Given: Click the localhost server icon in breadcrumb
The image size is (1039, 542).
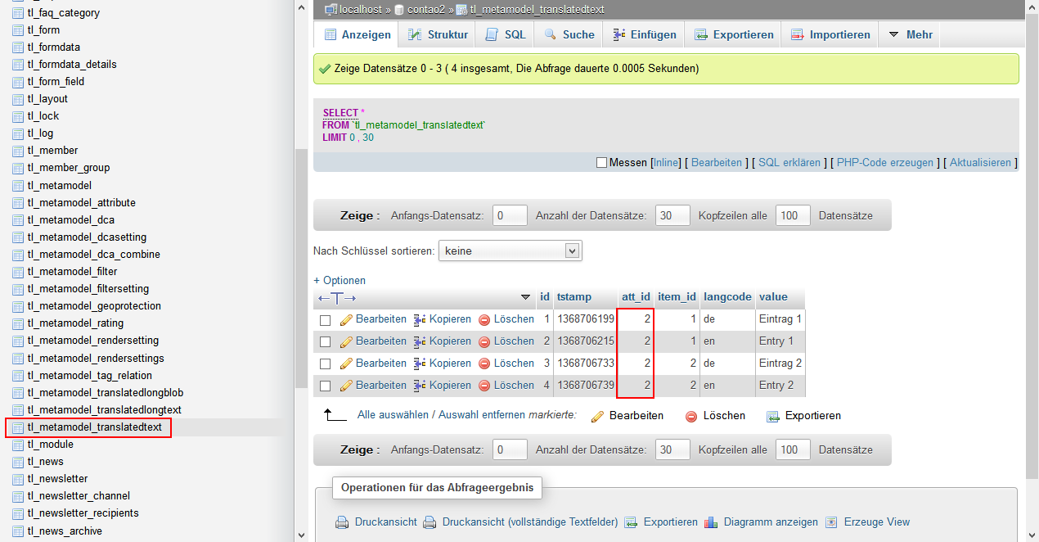Looking at the screenshot, I should (x=331, y=10).
